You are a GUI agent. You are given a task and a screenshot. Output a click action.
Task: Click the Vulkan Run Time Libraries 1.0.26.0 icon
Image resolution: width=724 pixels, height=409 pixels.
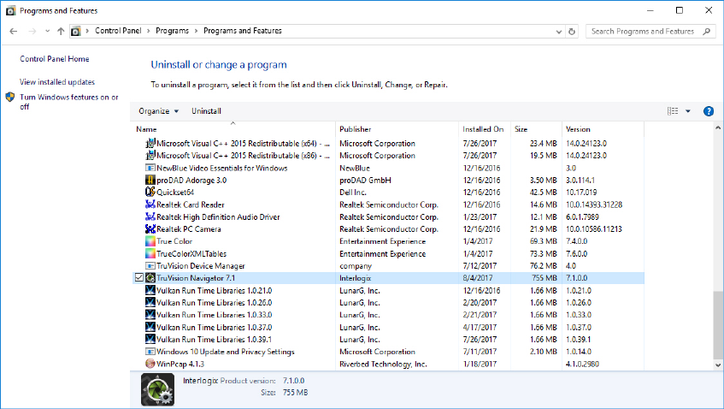150,302
